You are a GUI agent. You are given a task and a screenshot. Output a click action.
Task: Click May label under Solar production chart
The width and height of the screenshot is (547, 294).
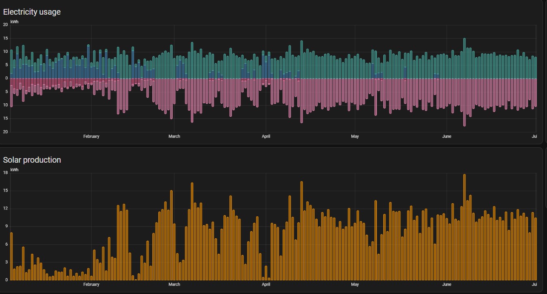tap(355, 284)
